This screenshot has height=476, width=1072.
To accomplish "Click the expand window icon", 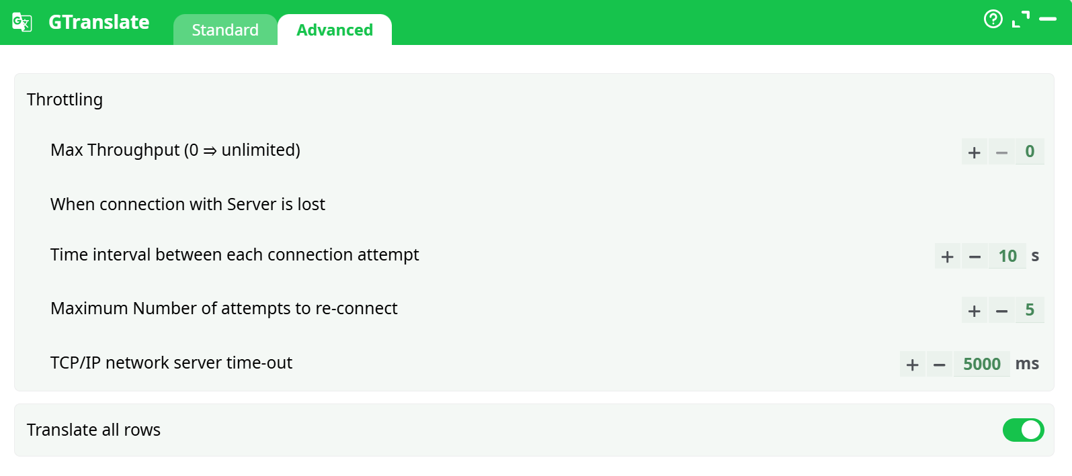I will point(1020,19).
